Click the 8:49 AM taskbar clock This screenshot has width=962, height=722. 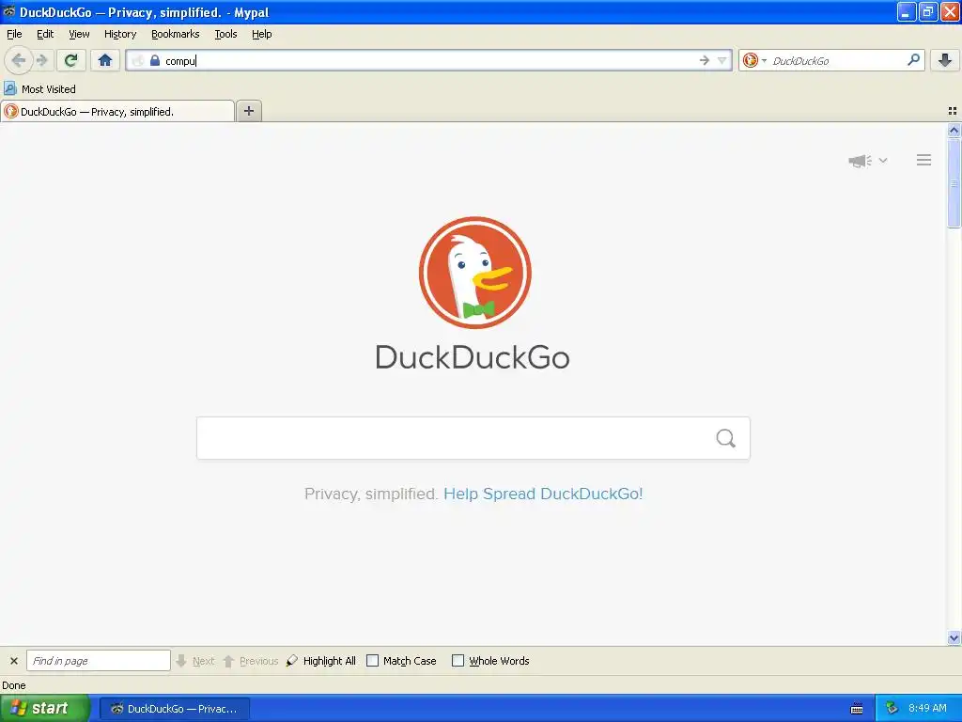pos(927,709)
